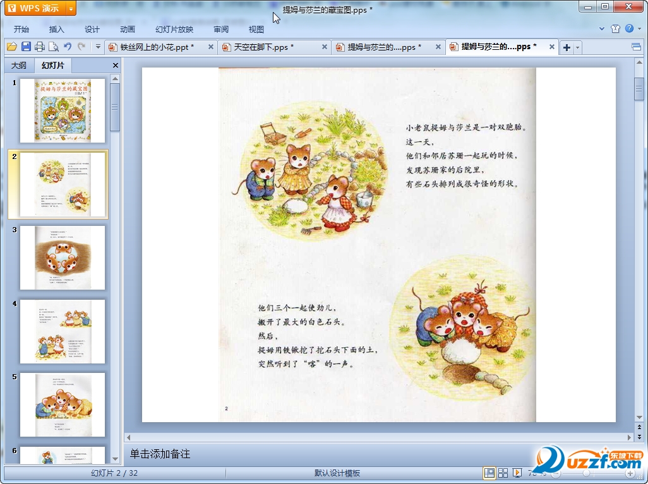Open the 审阅 menu tab

tap(220, 29)
